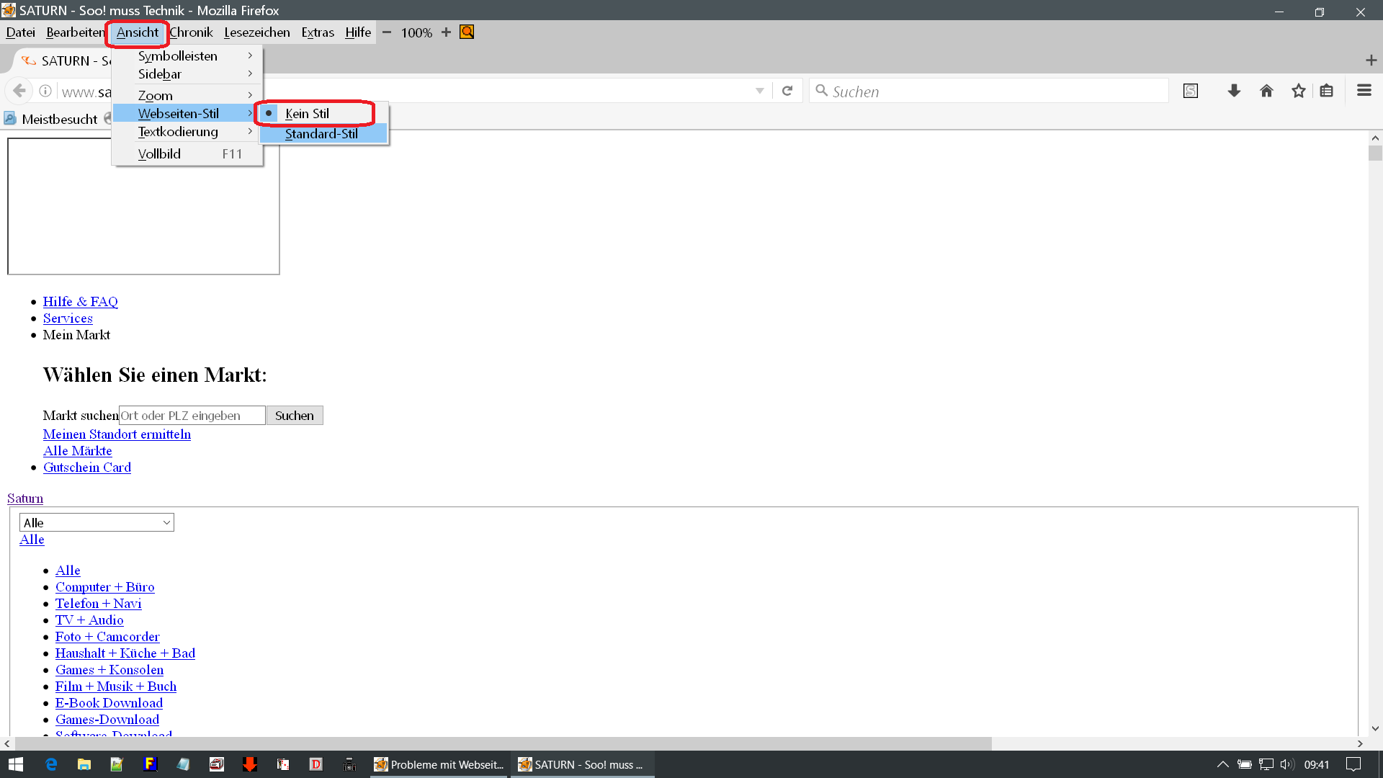Click the Home toolbar icon
Image resolution: width=1383 pixels, height=778 pixels.
tap(1266, 91)
